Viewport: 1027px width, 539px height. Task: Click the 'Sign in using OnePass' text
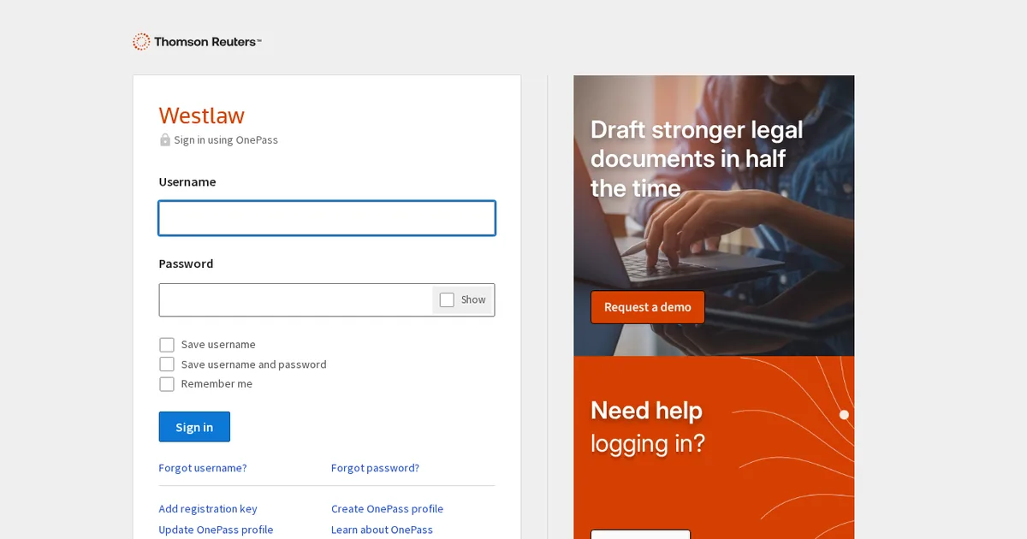pos(226,140)
